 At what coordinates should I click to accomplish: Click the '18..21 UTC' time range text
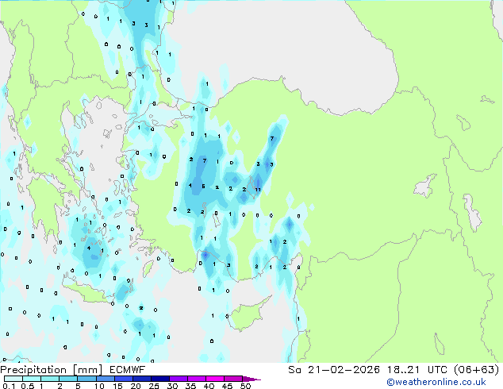click(x=418, y=370)
